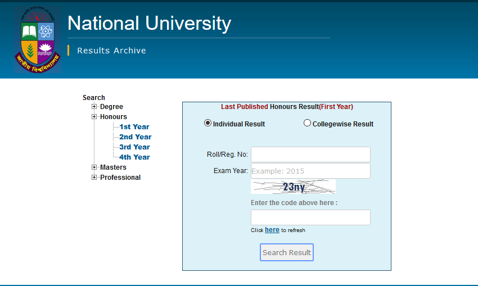
Task: Go to 3rd Year Honours results
Action: [x=134, y=147]
